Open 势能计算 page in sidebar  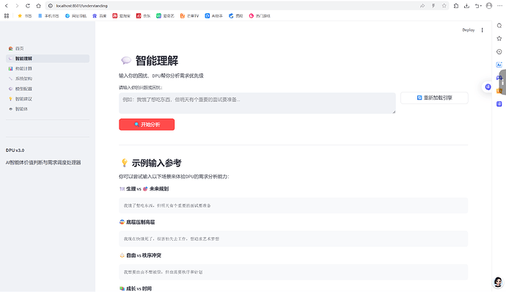[x=48, y=68]
